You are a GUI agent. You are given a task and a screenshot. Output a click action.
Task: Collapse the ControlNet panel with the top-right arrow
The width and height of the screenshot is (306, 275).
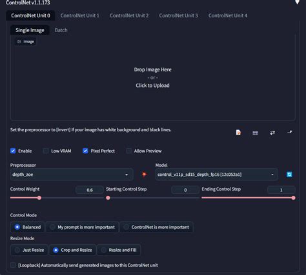(x=297, y=2)
